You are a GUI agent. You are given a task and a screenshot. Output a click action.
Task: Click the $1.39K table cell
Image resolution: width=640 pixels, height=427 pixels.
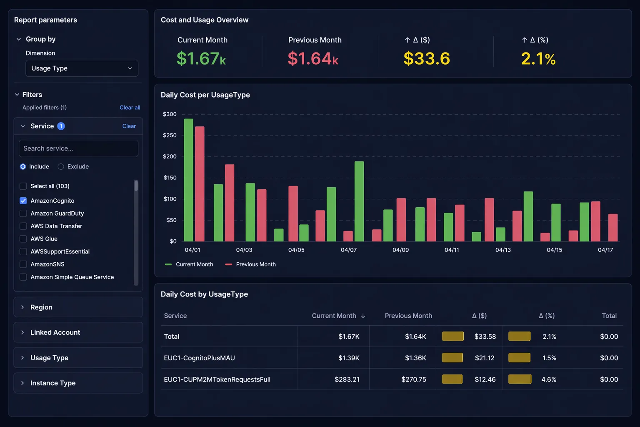349,358
